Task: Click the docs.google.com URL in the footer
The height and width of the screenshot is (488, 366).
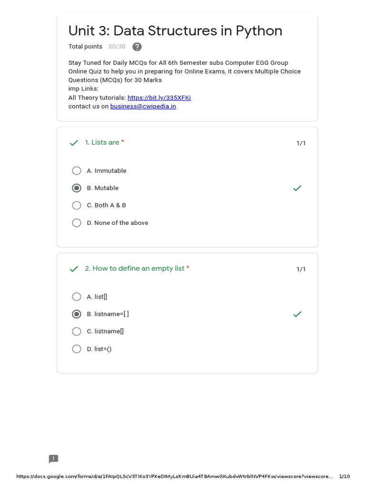Action: pos(174,477)
